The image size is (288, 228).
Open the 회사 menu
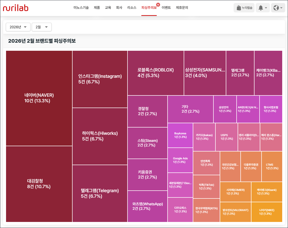coord(119,8)
